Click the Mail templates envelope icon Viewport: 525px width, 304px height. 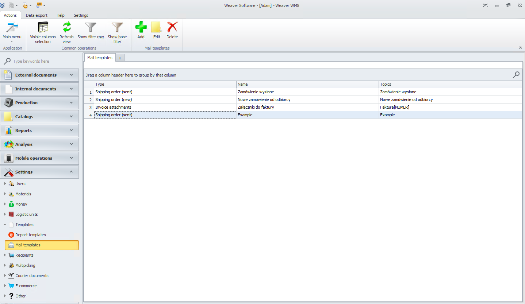click(11, 245)
